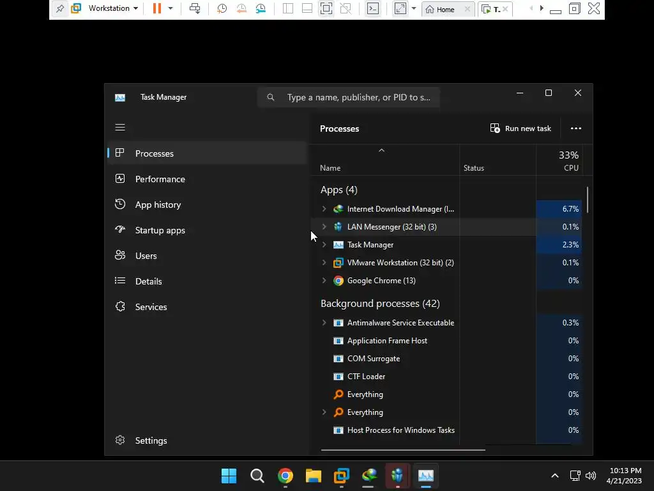Revert the virtual machine to its snapshot
This screenshot has height=491, width=654.
coord(241,8)
